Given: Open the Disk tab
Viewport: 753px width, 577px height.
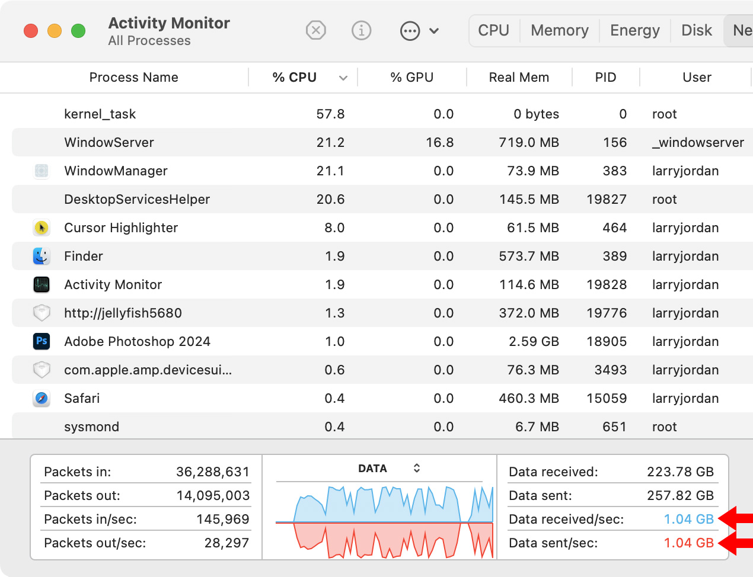Looking at the screenshot, I should pos(696,30).
